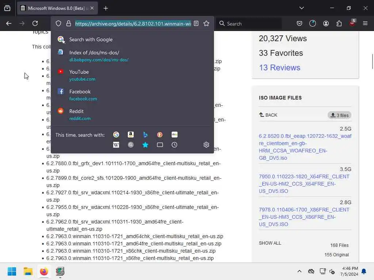Switch to Microsoft Windows 8.0 [Beta] tab
374x280 pixels.
57,8
